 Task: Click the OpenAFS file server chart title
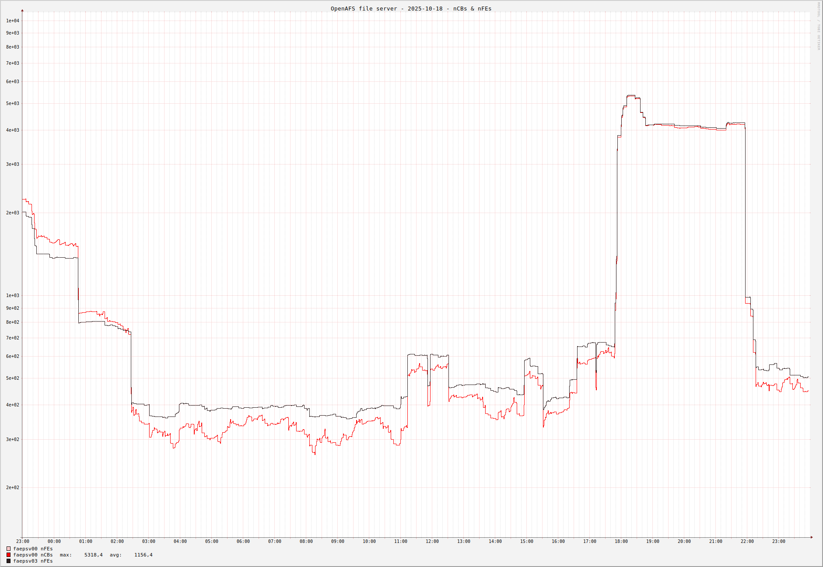(x=411, y=9)
